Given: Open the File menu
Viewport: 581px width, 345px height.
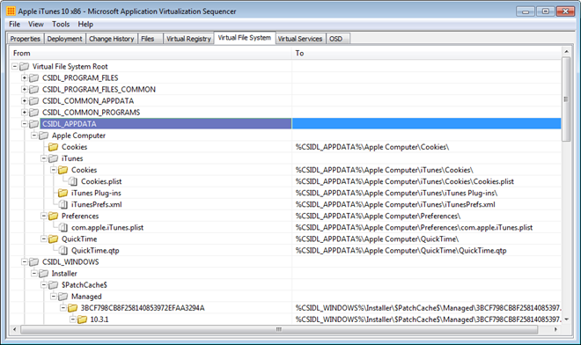Looking at the screenshot, I should coord(14,24).
